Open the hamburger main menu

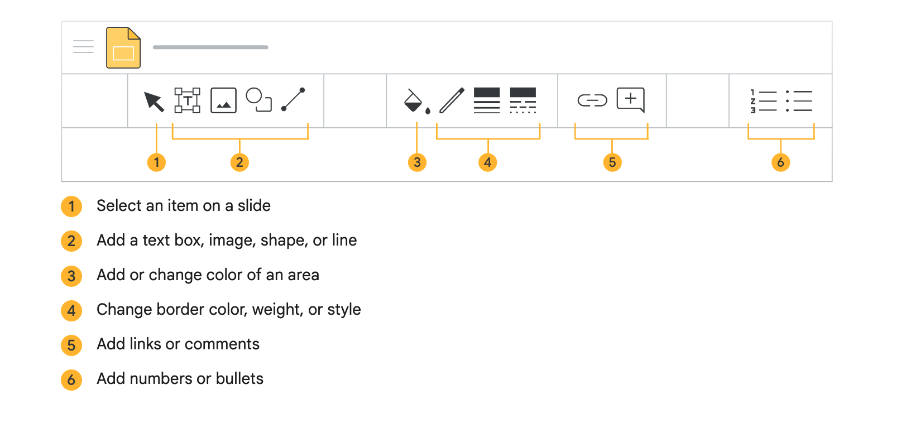click(x=84, y=47)
